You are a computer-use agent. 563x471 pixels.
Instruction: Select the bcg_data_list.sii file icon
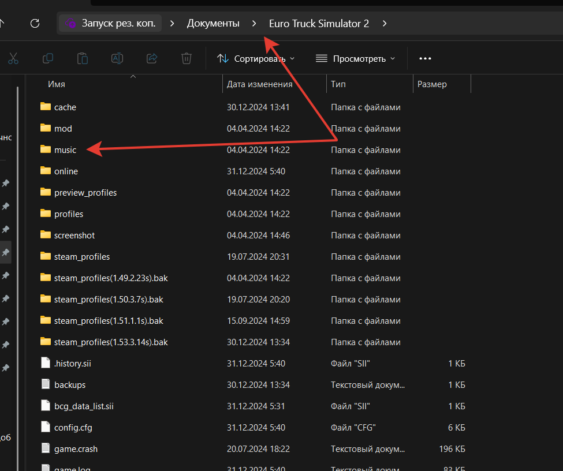point(46,406)
